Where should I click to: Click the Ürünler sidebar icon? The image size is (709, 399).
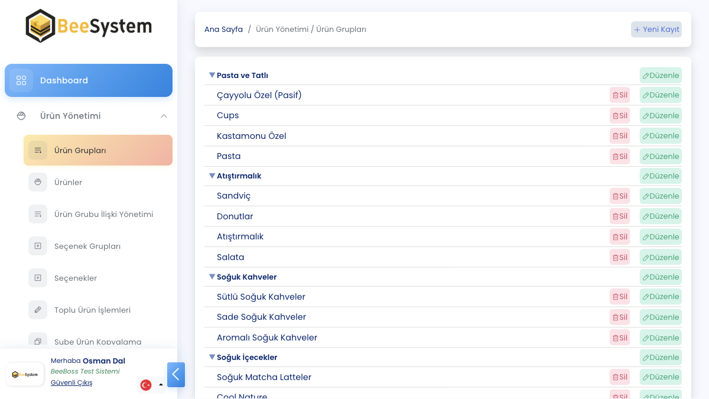pos(38,182)
